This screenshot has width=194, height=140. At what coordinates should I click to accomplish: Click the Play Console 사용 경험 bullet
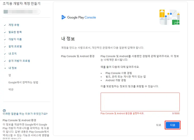click(119, 73)
